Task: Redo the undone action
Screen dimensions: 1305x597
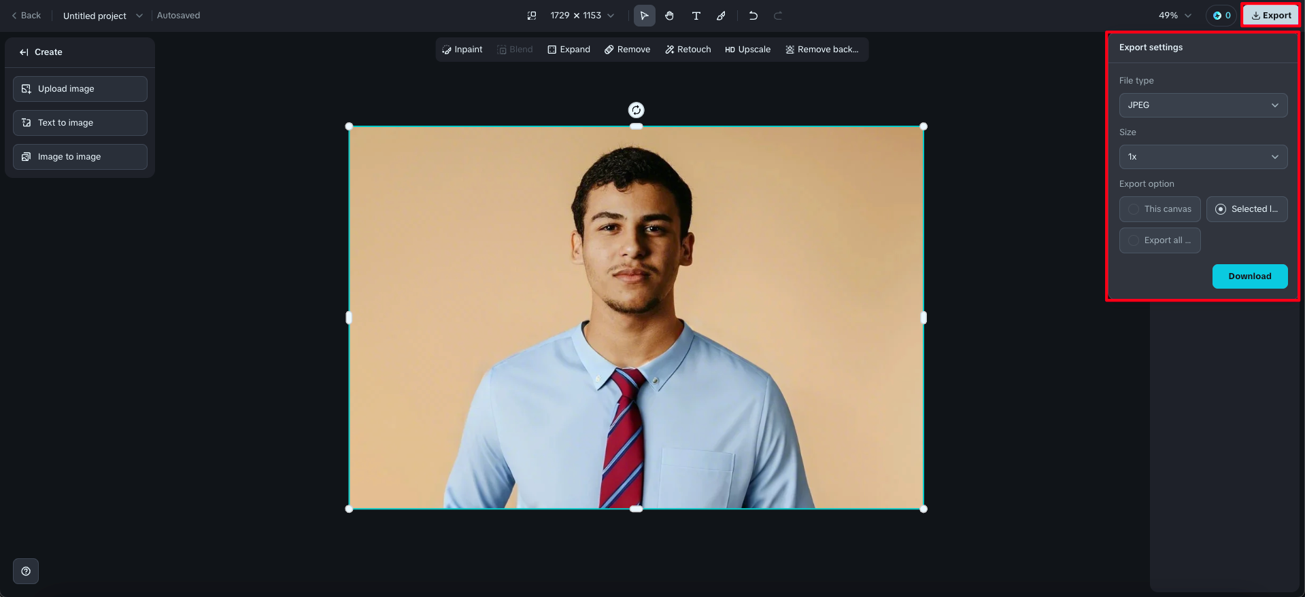Action: click(x=778, y=16)
